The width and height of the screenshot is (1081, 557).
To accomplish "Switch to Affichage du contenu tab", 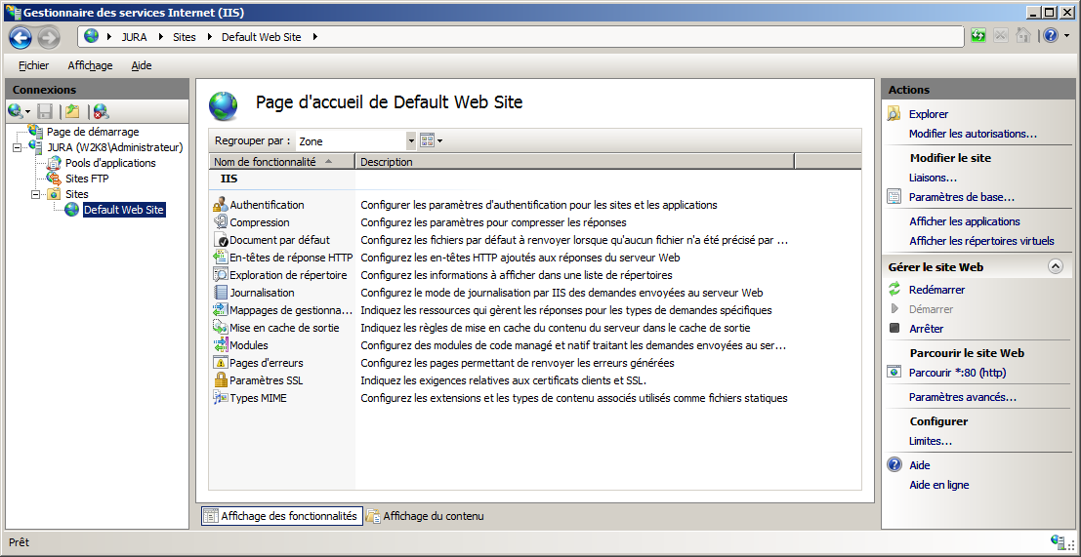I will click(425, 516).
